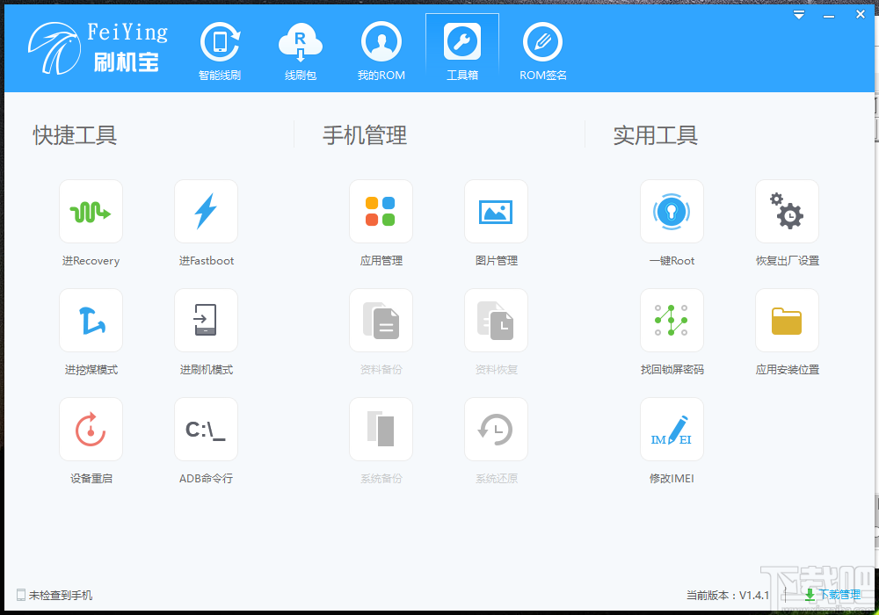Open 应用管理 app management icon
Viewport: 879px width, 615px height.
381,211
